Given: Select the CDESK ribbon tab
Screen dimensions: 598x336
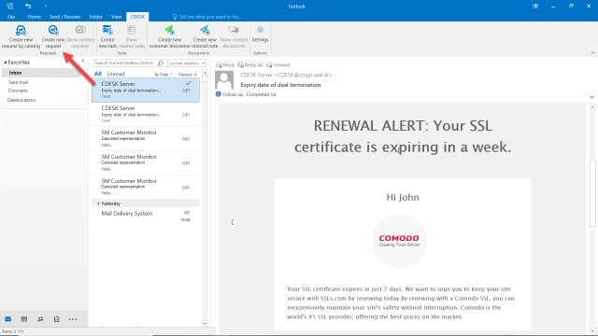Looking at the screenshot, I should (x=137, y=17).
